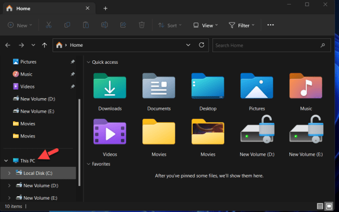Open plain yellow Movies folder in Quick access

click(159, 132)
